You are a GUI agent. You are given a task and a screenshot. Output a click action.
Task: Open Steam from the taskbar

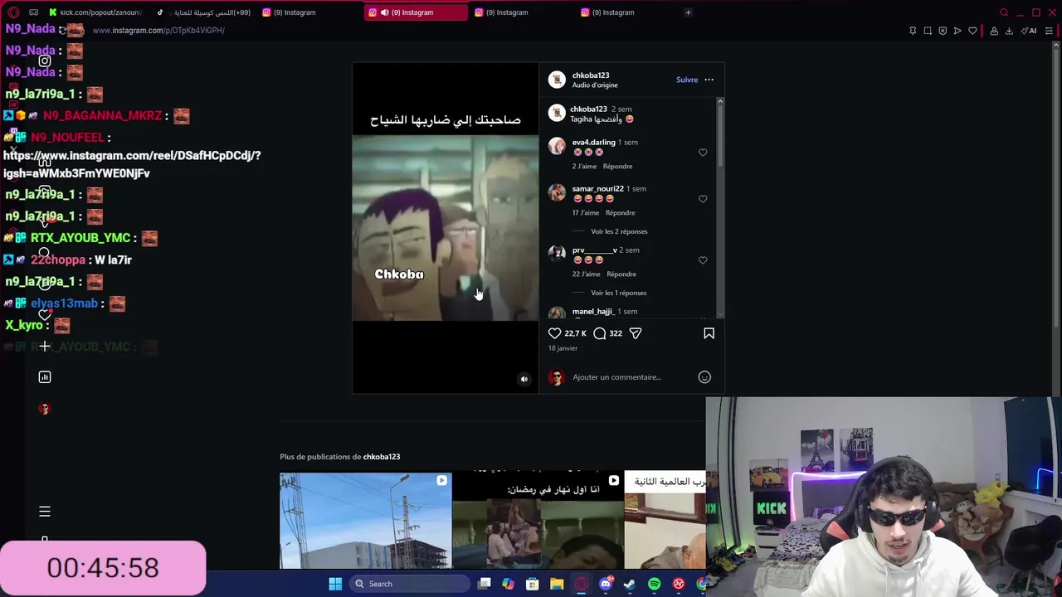(x=630, y=584)
